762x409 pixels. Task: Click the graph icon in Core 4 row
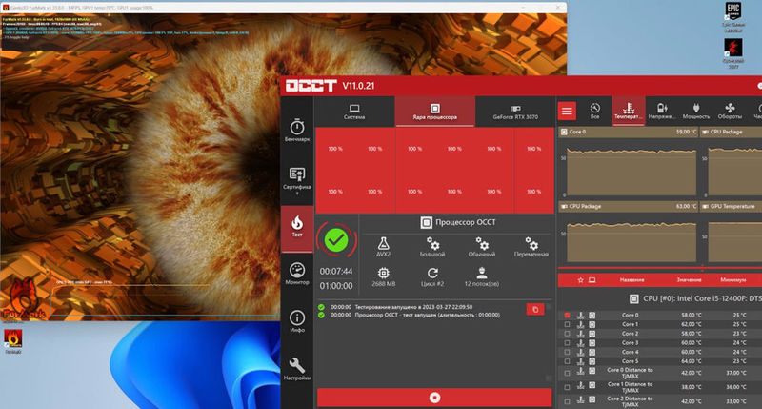pyautogui.click(x=580, y=352)
